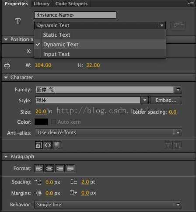Click the font size value 20.0
The height and width of the screenshot is (212, 196).
click(x=41, y=111)
